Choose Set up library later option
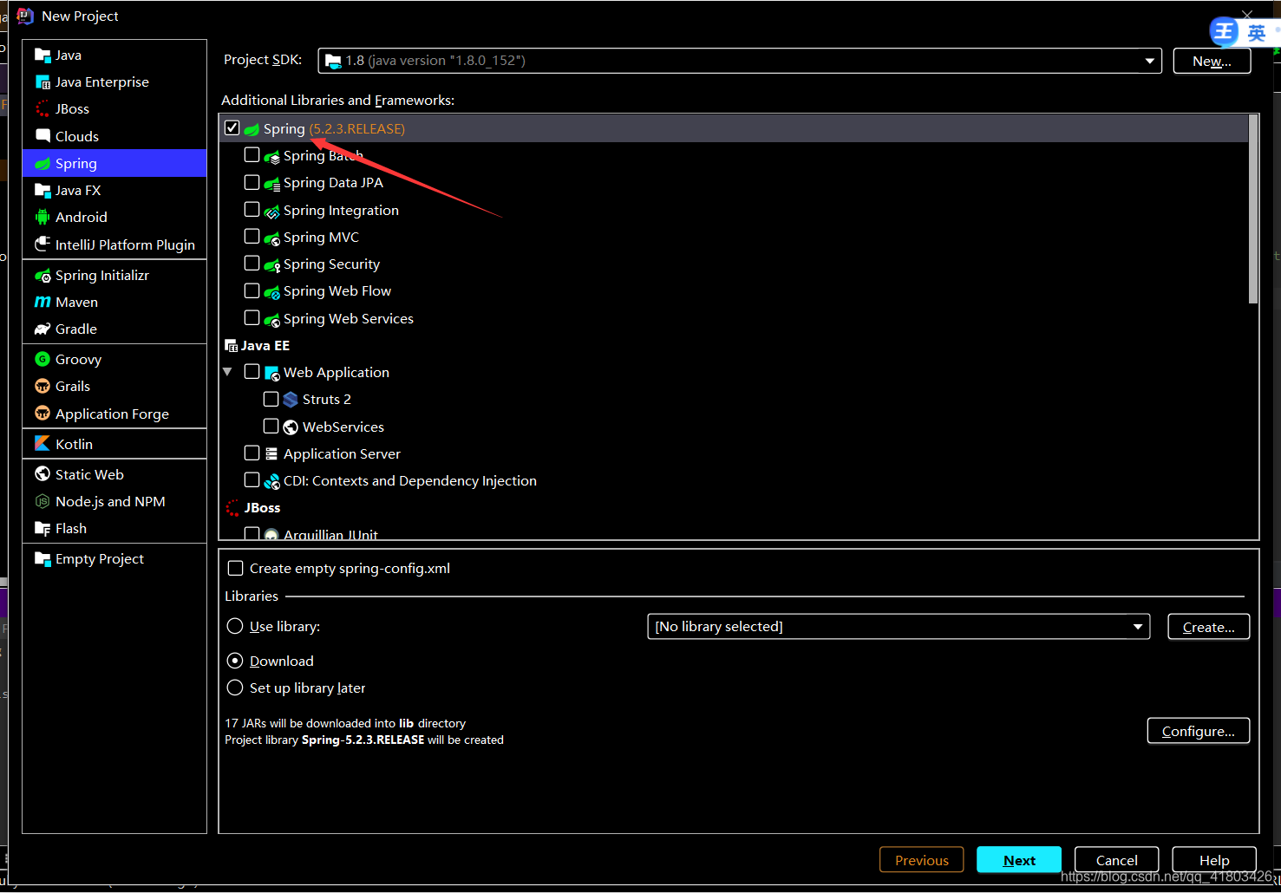 (x=235, y=688)
